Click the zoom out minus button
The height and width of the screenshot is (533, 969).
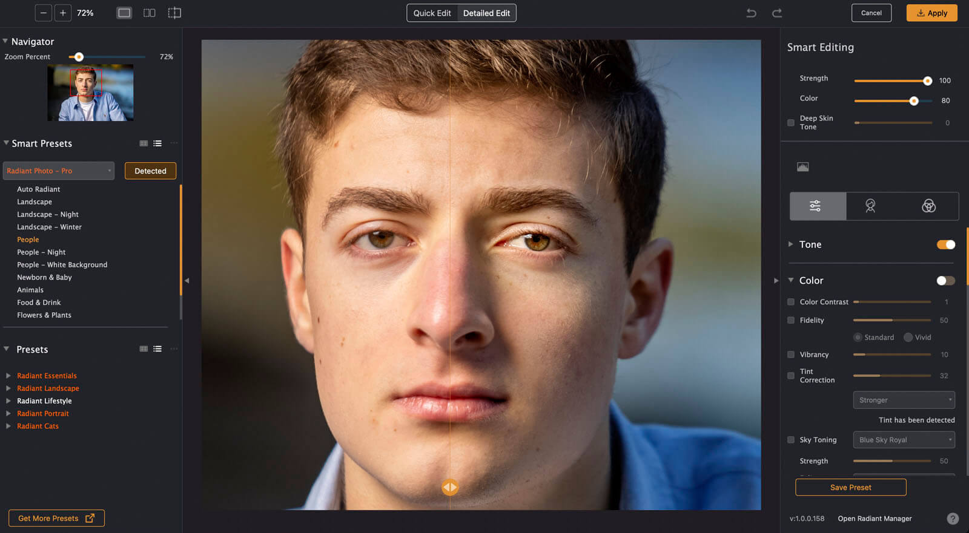[44, 13]
